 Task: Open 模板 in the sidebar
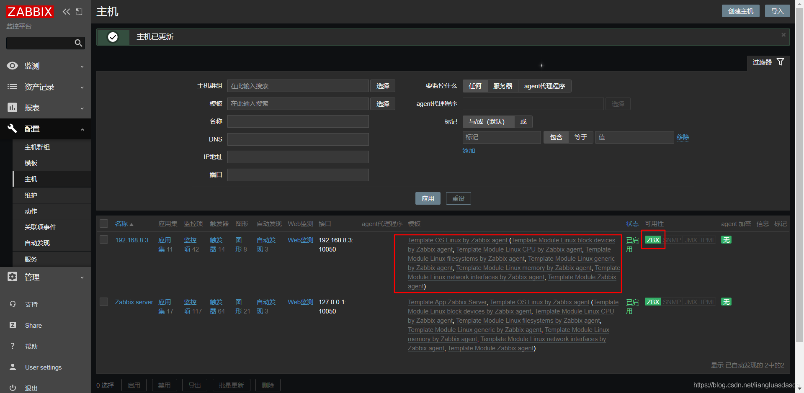click(52, 163)
